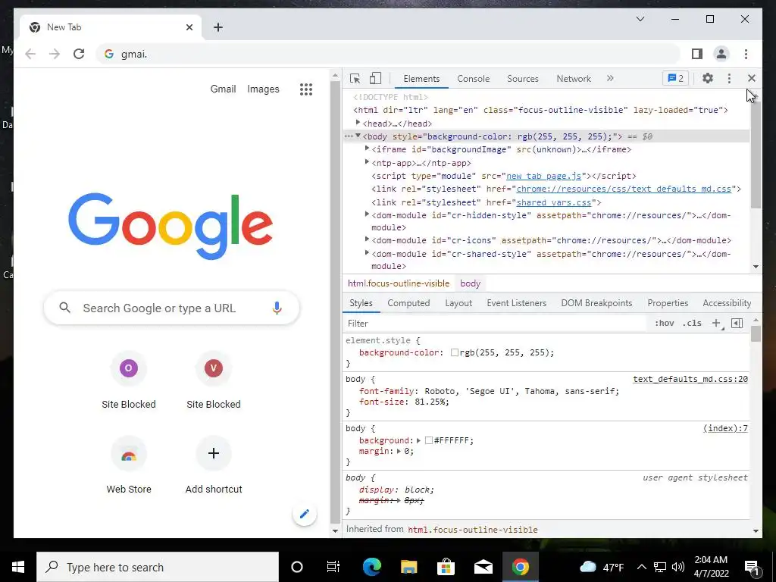Image resolution: width=776 pixels, height=582 pixels.
Task: Toggle the device toolbar in DevTools
Action: [x=376, y=78]
